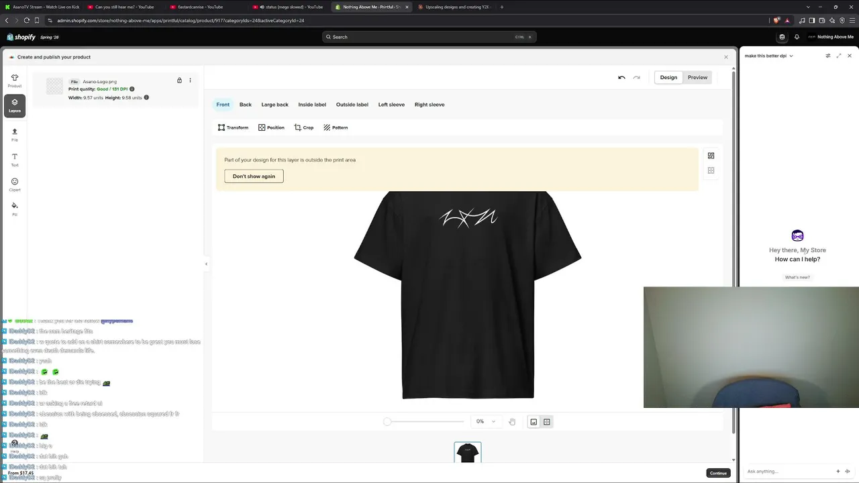Open the three-dot menu for the Asano-Logo layer
This screenshot has width=859, height=483.
point(190,80)
